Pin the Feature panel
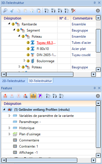Viewport: 102px width, 164px height. click(94, 88)
